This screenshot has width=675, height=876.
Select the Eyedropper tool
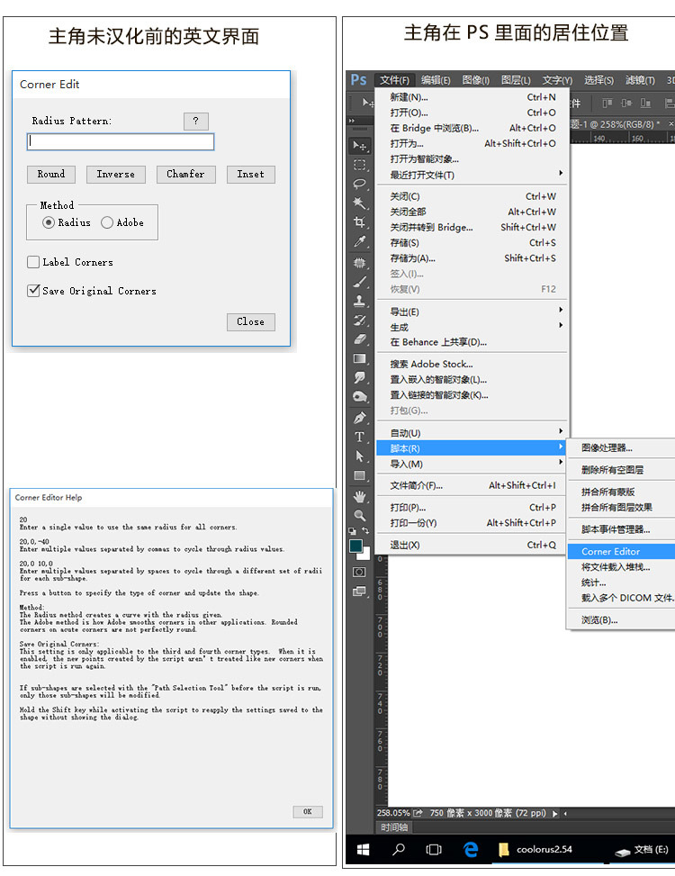click(360, 241)
